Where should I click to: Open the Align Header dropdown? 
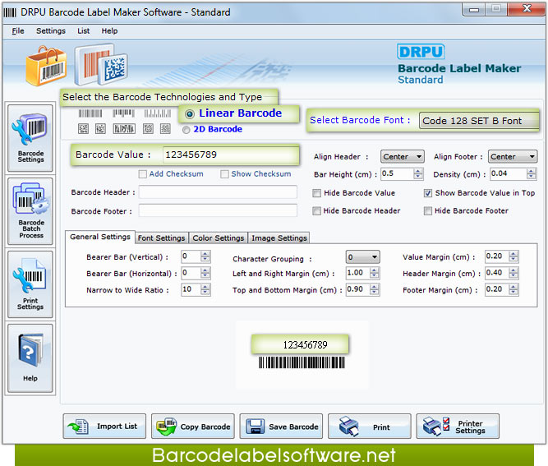[403, 157]
